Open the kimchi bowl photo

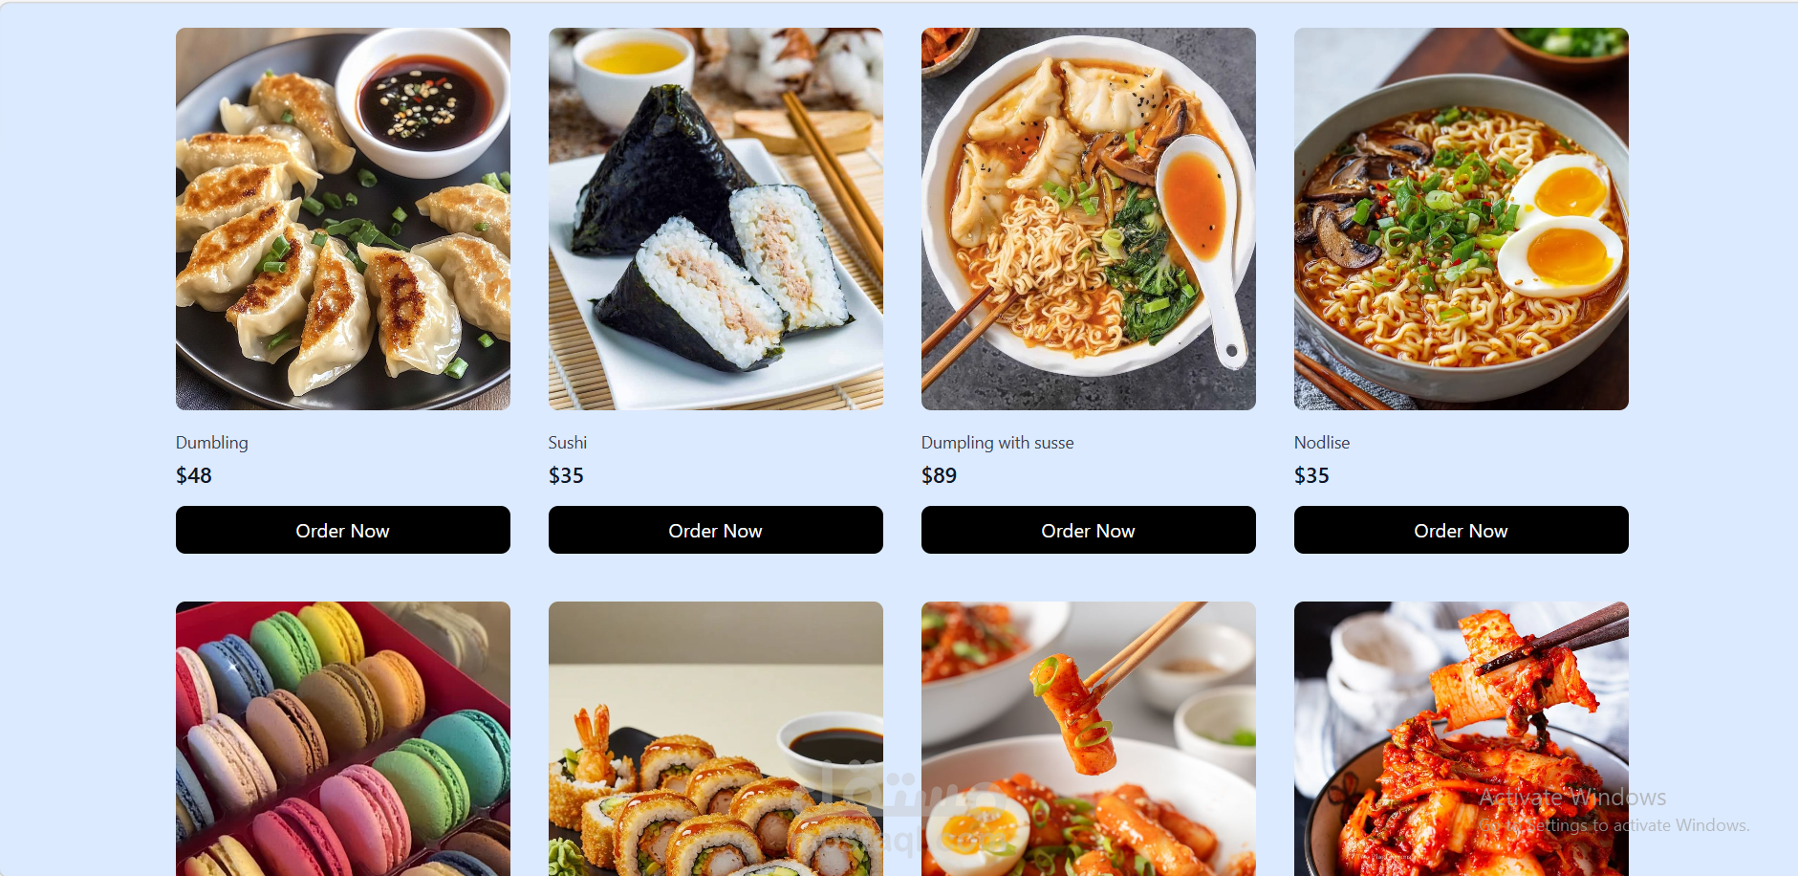pyautogui.click(x=1461, y=738)
